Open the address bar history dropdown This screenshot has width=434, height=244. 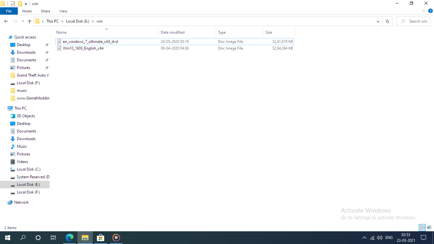pos(378,21)
